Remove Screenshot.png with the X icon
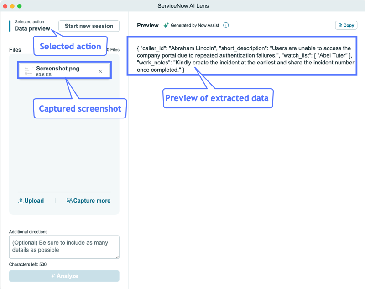Image resolution: width=365 pixels, height=289 pixels. click(x=100, y=71)
